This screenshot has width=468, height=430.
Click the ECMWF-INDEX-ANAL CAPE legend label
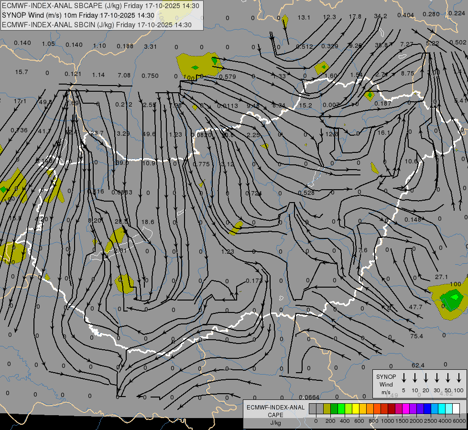275,411
